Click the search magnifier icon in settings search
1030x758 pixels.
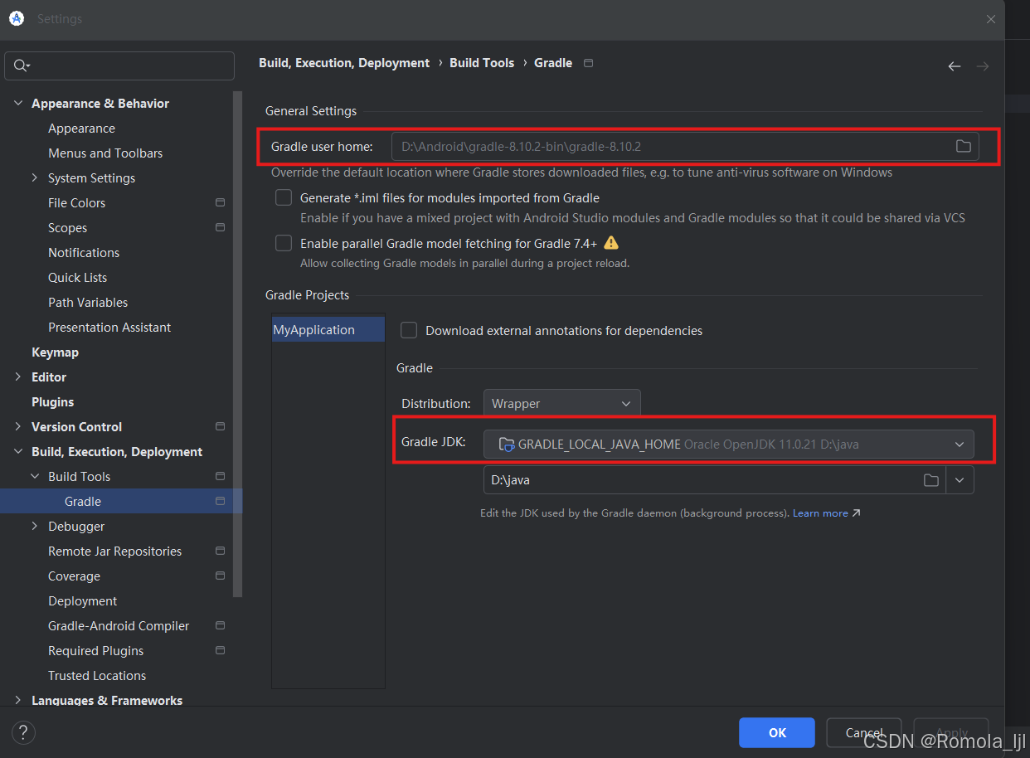click(x=22, y=66)
